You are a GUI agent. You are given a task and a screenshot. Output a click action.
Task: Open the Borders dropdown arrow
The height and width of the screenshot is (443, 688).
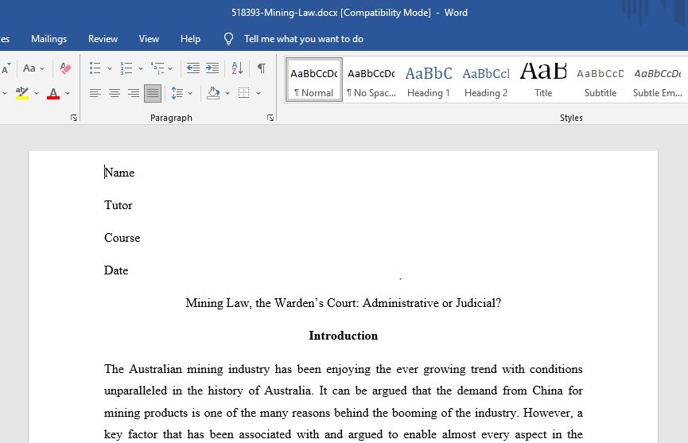click(258, 93)
